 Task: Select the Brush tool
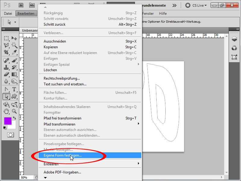pyautogui.click(x=14, y=60)
